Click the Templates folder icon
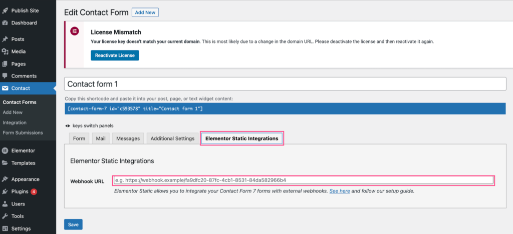The width and height of the screenshot is (513, 234). pos(5,163)
